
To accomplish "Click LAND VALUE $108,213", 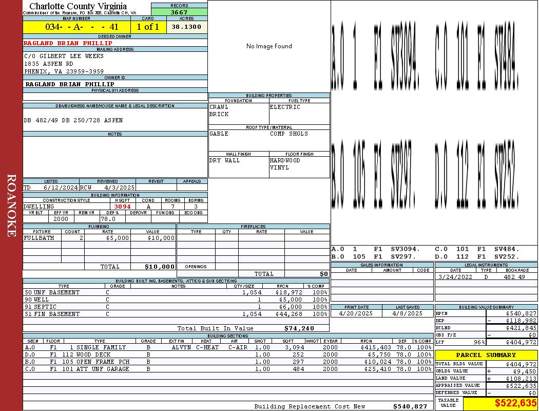I will pyautogui.click(x=521, y=378).
